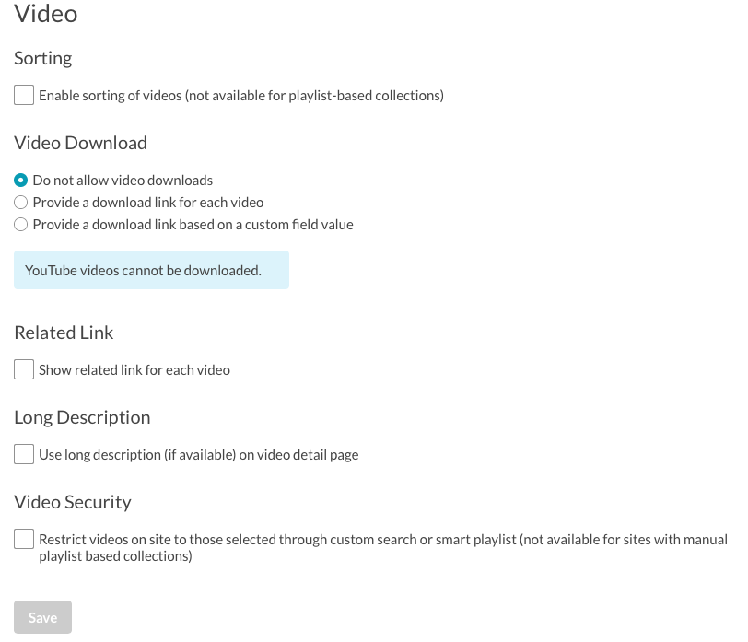
Task: Select Do not allow video downloads radio
Action: (20, 181)
